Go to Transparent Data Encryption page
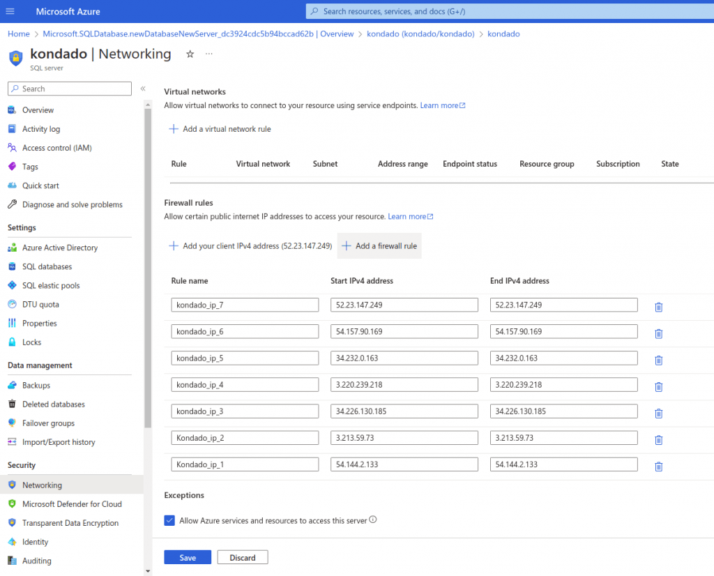 click(x=70, y=523)
